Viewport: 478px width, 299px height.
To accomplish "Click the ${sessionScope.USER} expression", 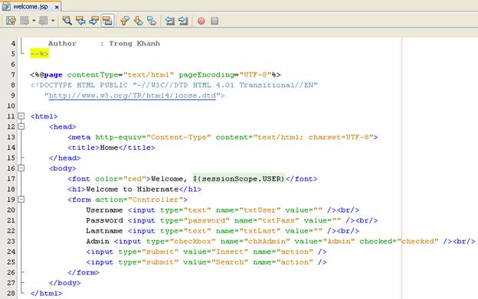I will click(239, 179).
